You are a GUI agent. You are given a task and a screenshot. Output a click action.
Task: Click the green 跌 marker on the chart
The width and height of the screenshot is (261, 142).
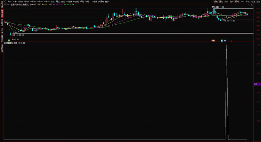[x=9, y=41]
